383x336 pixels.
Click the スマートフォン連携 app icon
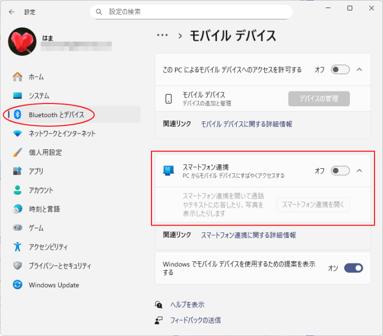[168, 170]
